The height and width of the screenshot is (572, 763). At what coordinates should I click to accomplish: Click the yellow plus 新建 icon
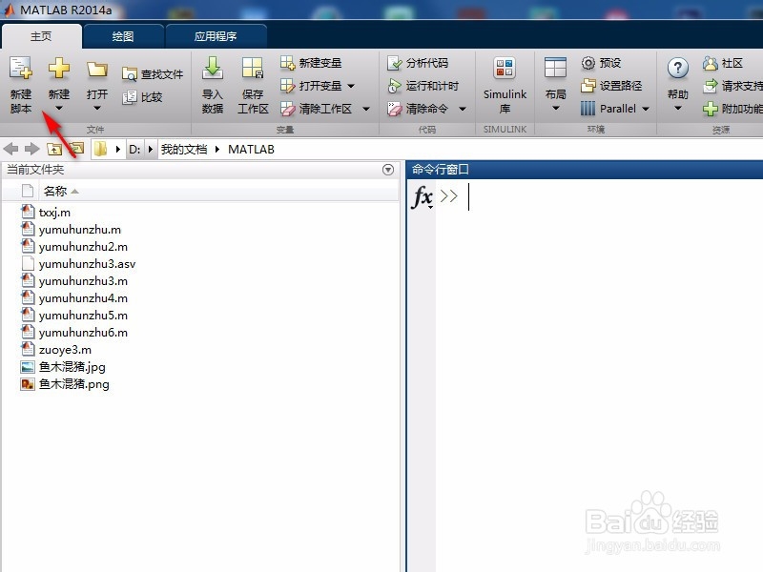coord(59,68)
